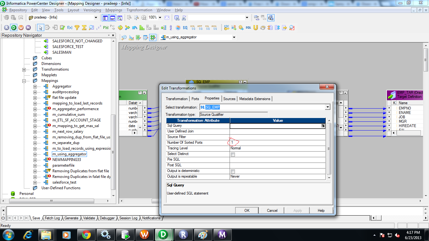Click the green Designer D toolbar icon
The height and width of the screenshot is (241, 429).
pyautogui.click(x=14, y=28)
